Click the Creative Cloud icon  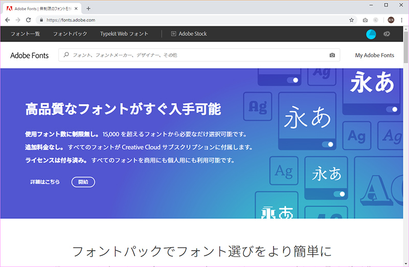click(387, 34)
